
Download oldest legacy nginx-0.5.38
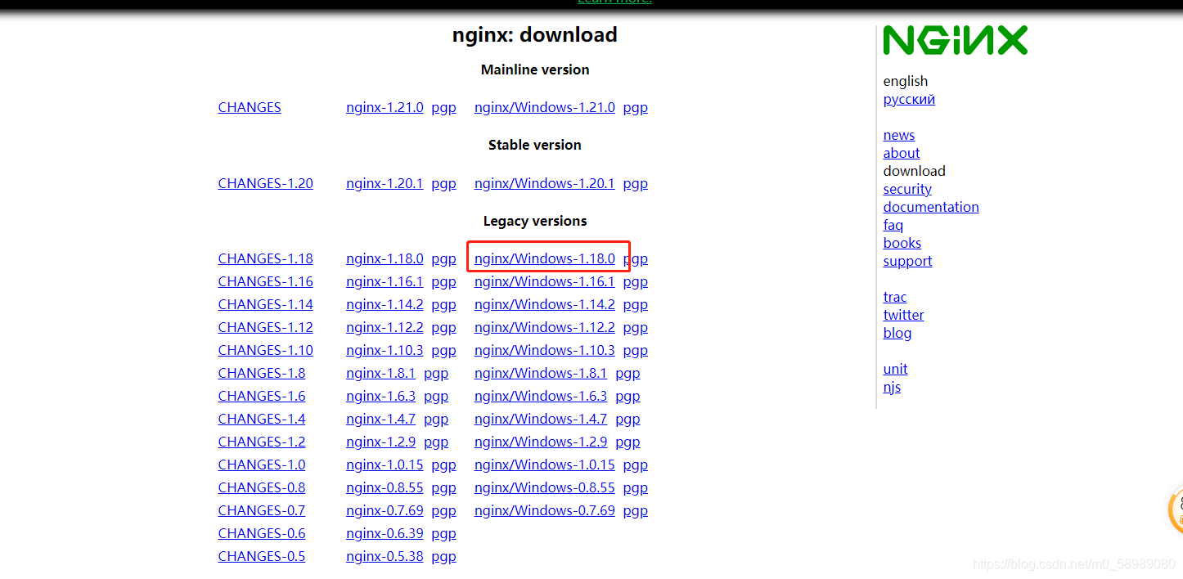pos(385,556)
